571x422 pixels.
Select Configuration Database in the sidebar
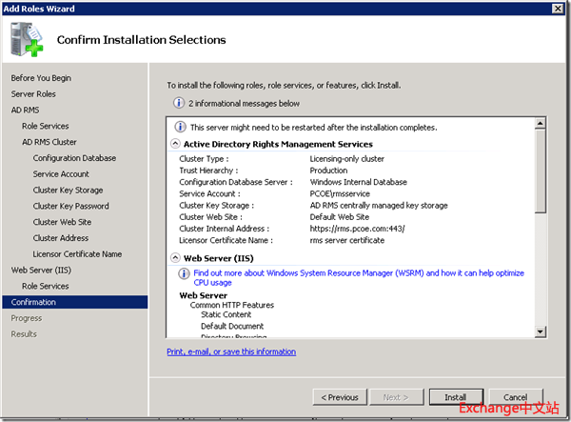(74, 158)
